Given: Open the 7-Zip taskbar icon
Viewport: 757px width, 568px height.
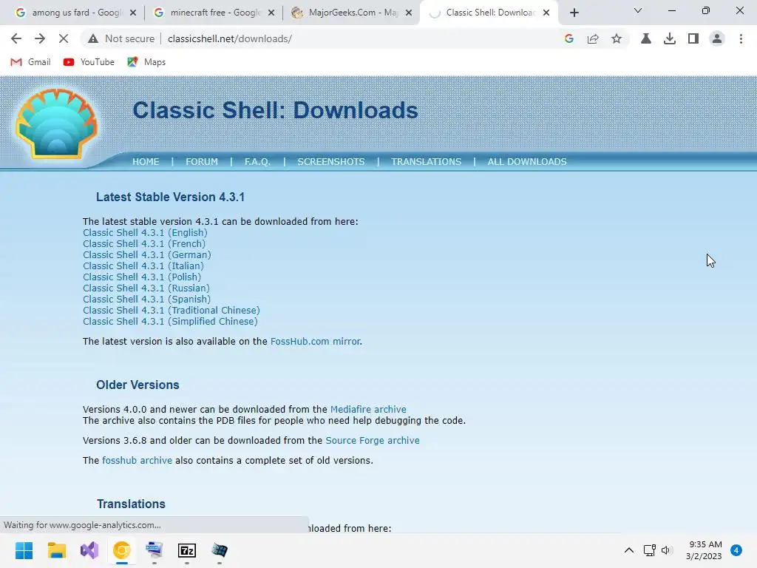Looking at the screenshot, I should click(x=187, y=550).
